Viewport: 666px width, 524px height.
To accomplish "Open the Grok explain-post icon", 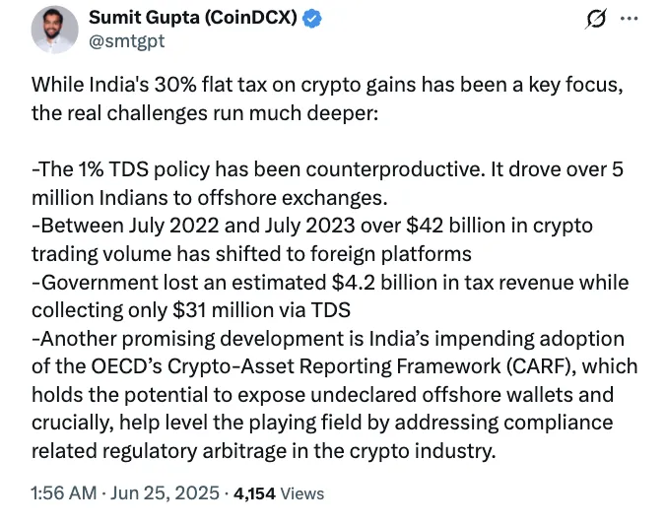I will click(595, 20).
